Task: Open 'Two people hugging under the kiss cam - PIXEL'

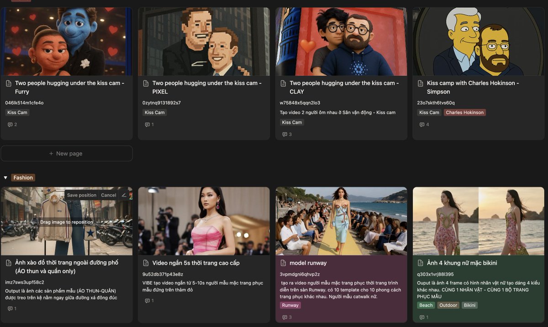Action: [207, 87]
